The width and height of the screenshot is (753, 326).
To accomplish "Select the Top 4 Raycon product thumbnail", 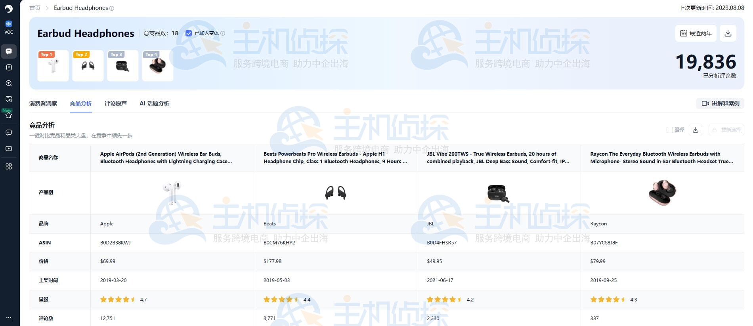I will (157, 66).
